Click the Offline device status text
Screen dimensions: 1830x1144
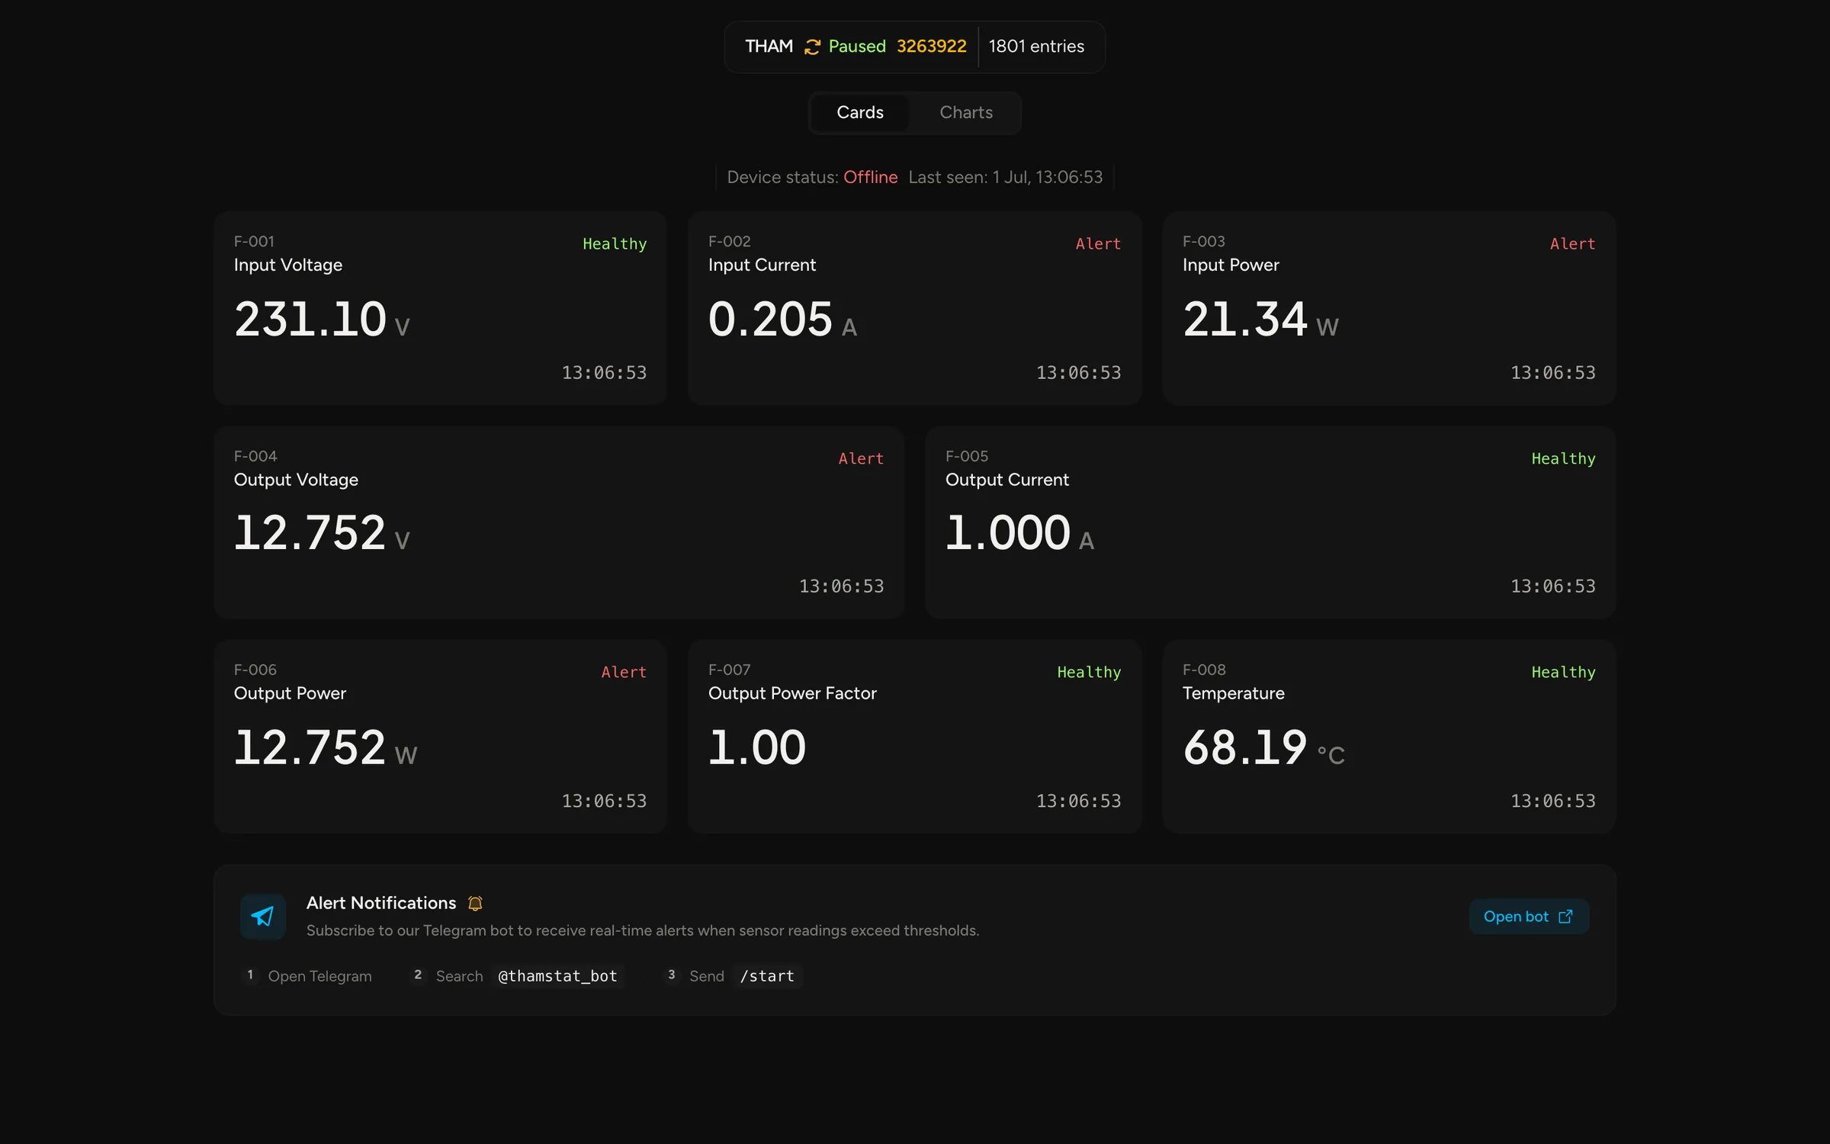click(x=870, y=177)
